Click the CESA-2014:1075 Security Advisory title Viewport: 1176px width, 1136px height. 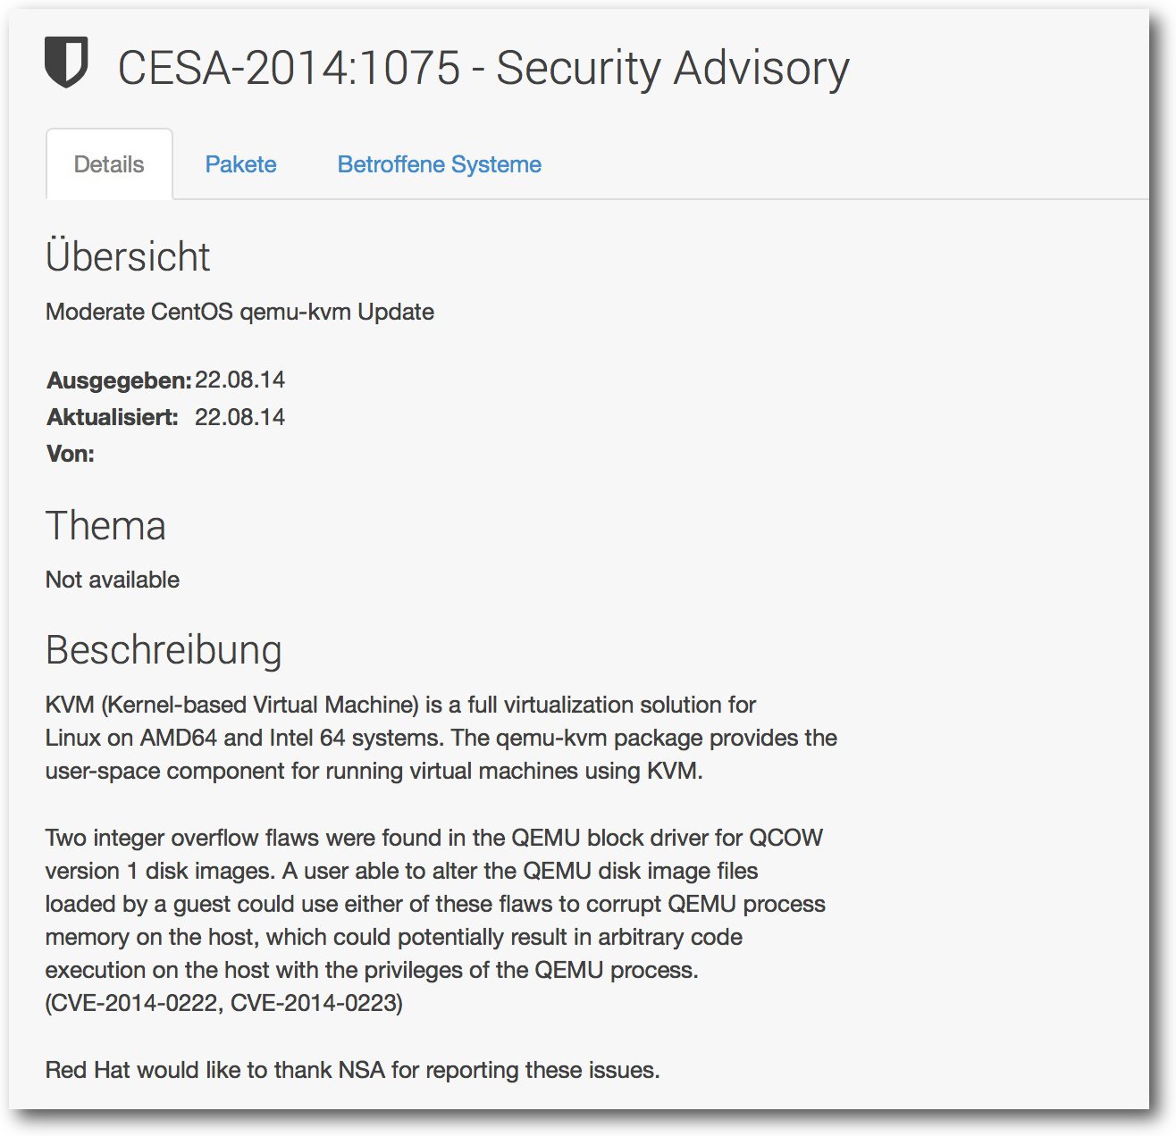(483, 69)
